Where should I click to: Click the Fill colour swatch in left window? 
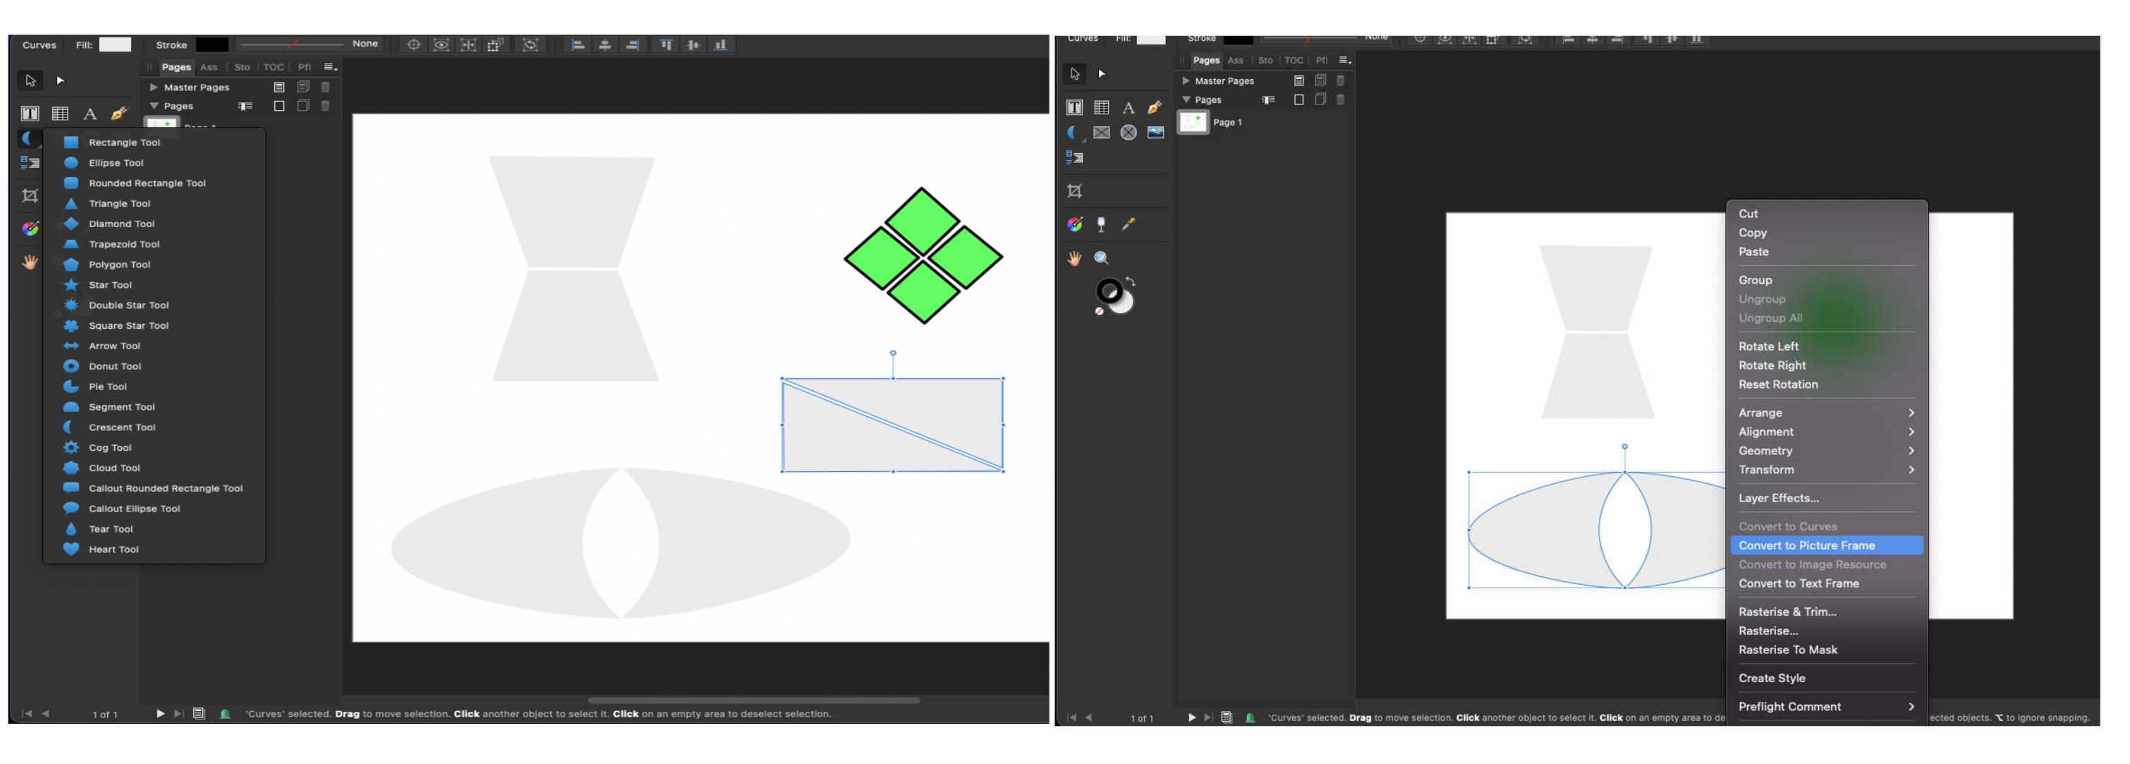115,44
